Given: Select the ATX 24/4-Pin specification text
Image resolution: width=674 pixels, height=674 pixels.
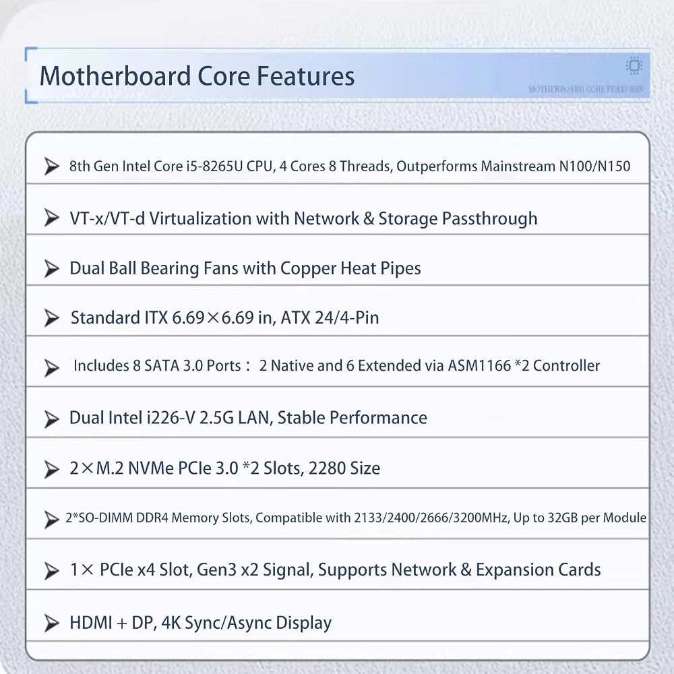Looking at the screenshot, I should tap(330, 317).
